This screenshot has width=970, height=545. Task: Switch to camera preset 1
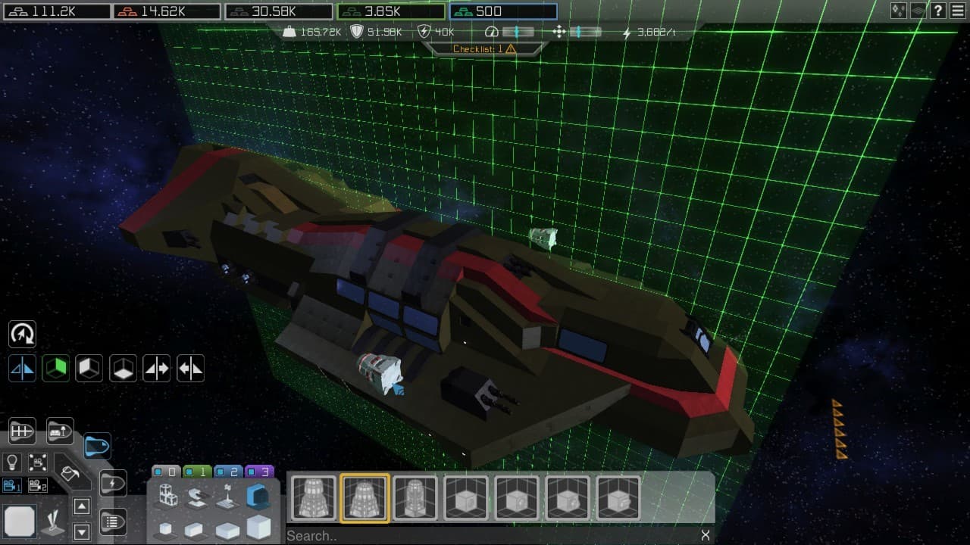(x=12, y=485)
